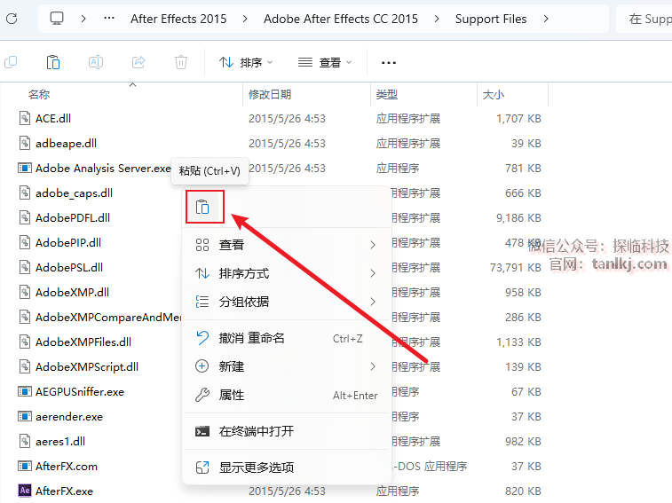Click the 类型 column header
672x503 pixels.
tap(386, 94)
